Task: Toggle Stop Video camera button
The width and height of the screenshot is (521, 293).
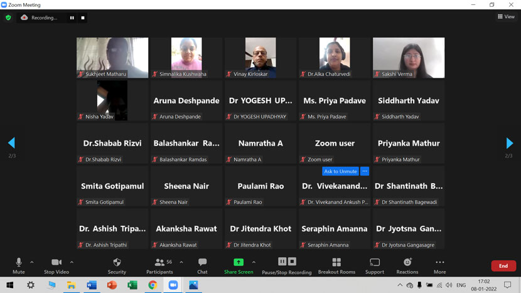Action: pyautogui.click(x=56, y=262)
